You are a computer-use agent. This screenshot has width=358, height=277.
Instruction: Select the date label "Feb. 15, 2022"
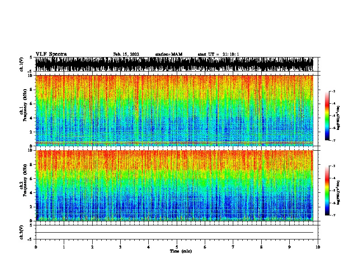coord(126,54)
